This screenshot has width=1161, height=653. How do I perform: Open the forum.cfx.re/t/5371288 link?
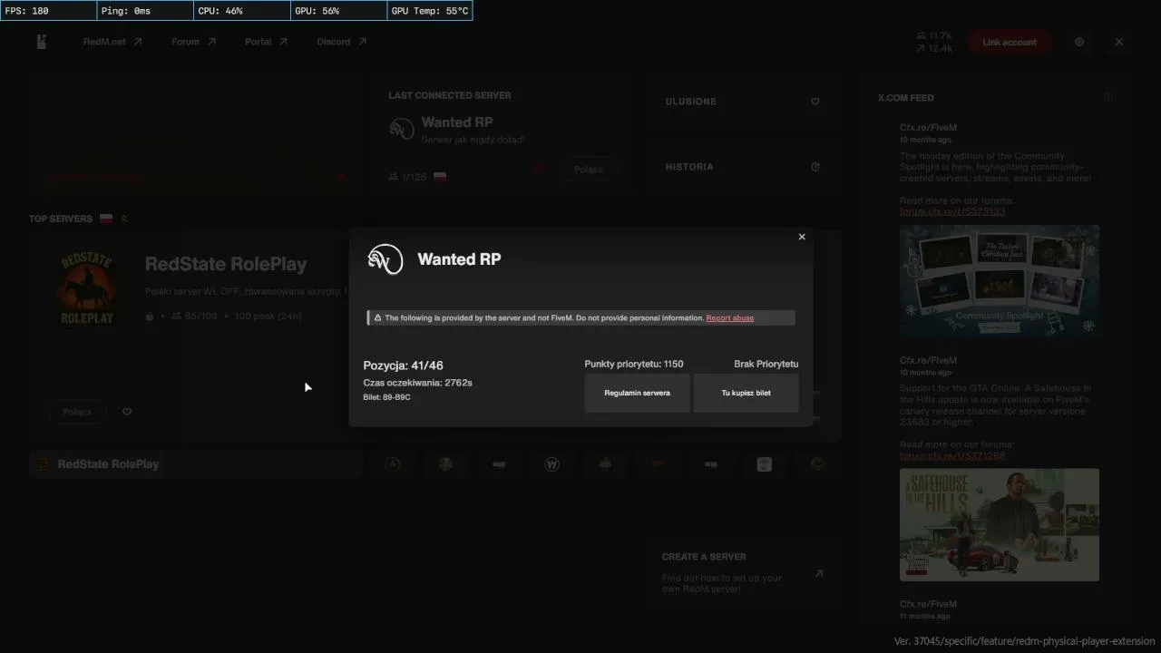[952, 455]
